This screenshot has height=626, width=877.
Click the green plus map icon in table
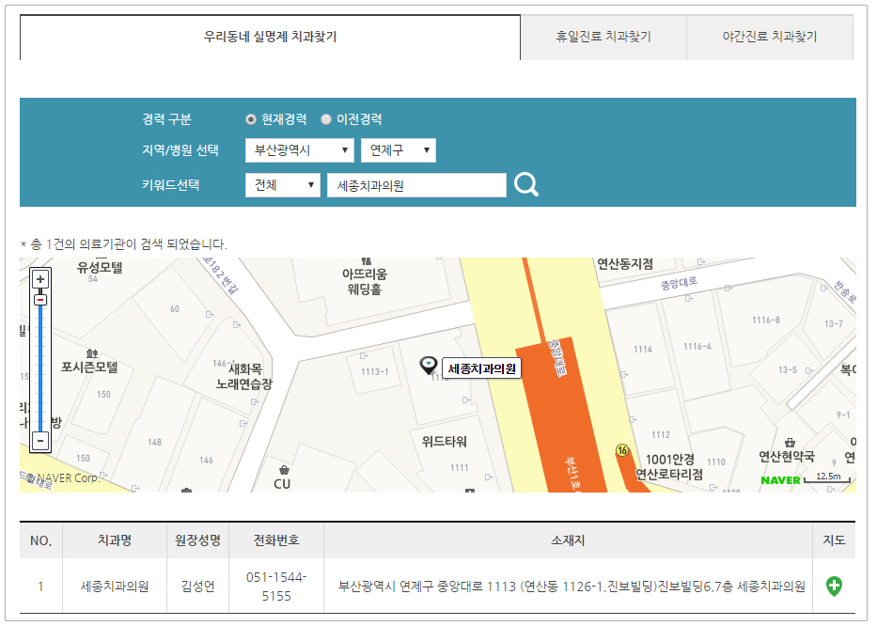point(833,586)
